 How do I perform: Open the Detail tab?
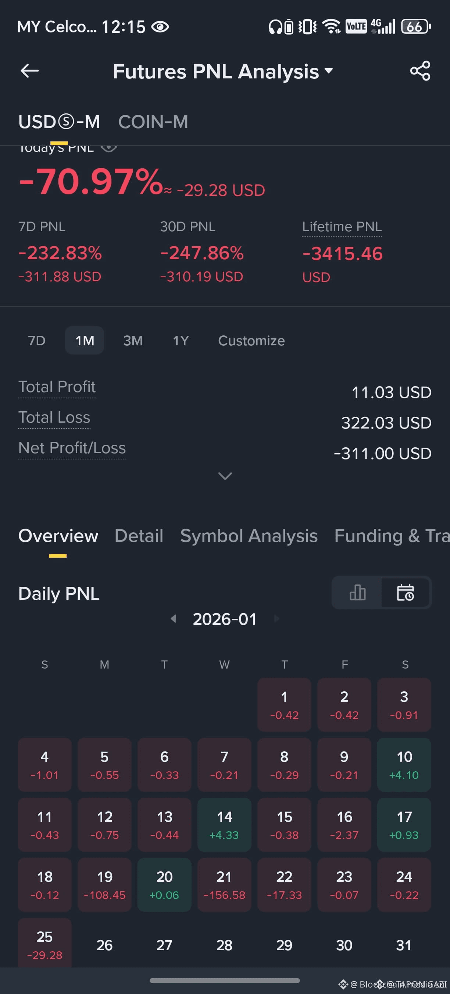click(x=139, y=536)
